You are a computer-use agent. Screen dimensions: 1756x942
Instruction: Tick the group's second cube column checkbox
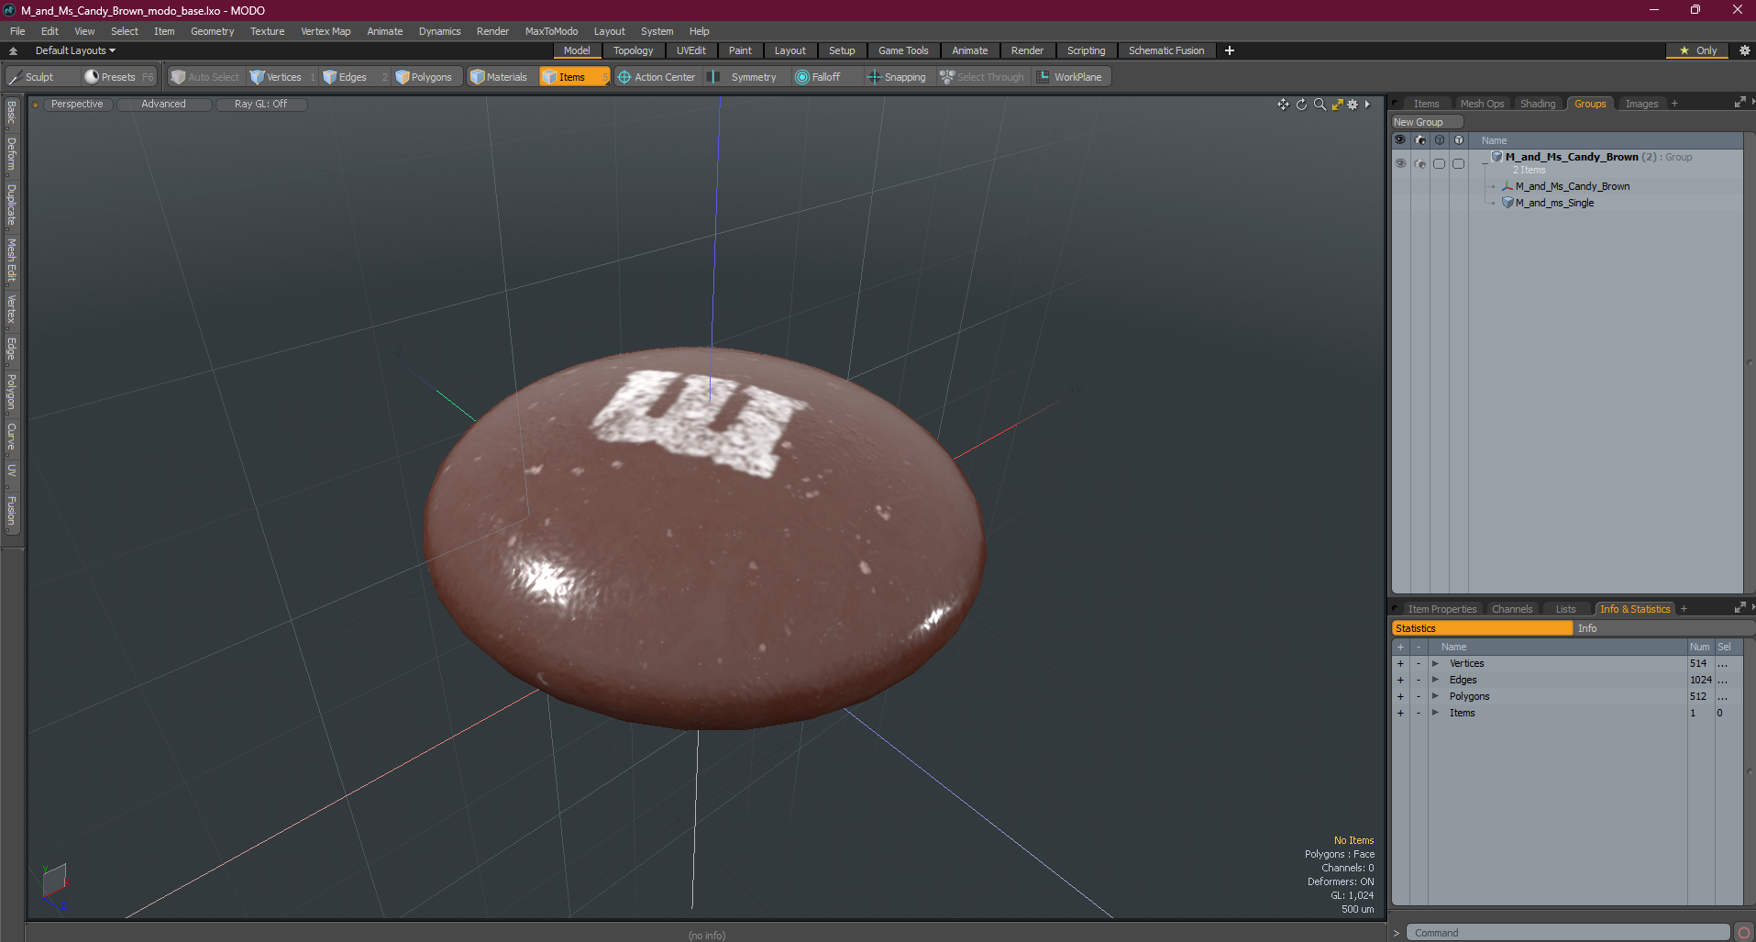[1459, 163]
